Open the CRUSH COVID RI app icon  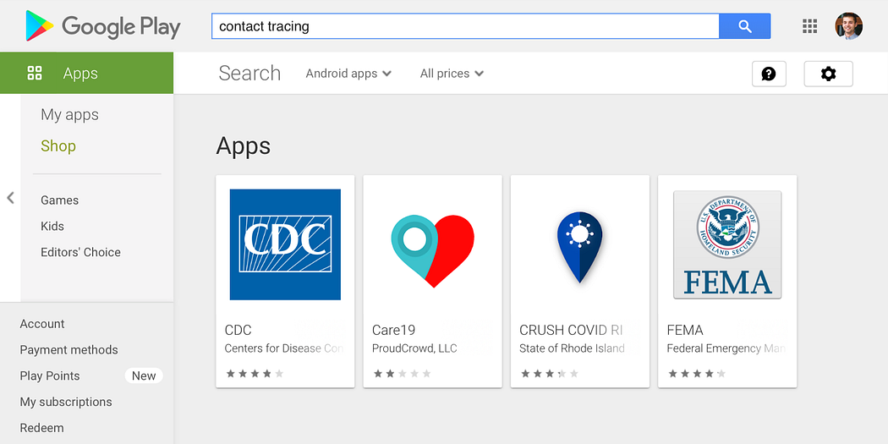click(580, 247)
